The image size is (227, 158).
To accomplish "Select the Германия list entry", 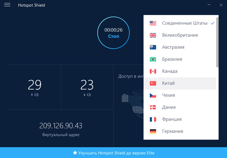I will point(172,131).
